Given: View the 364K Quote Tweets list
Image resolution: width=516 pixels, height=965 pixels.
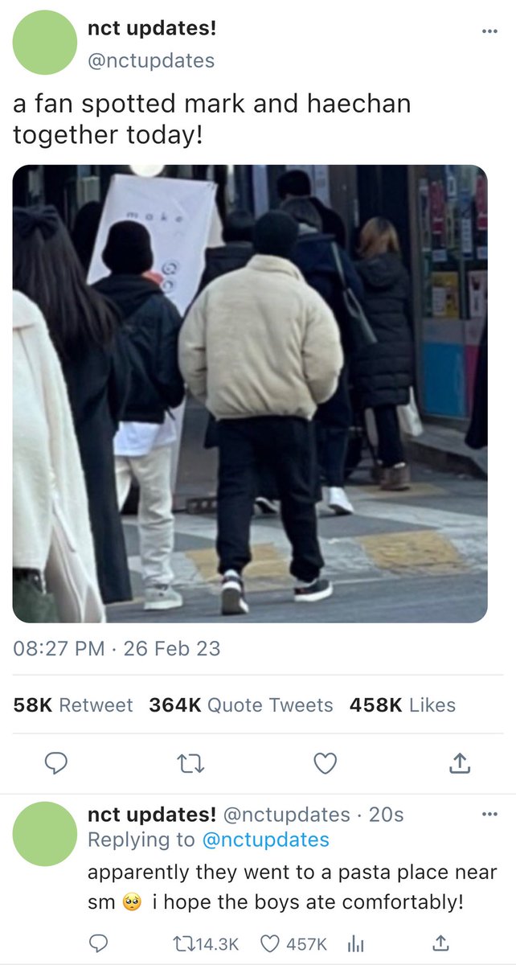Looking at the screenshot, I should (241, 705).
